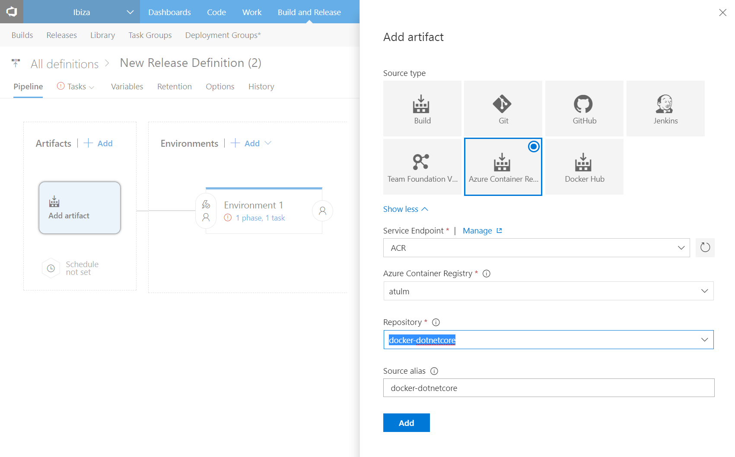Click the Add button to add artifact
The image size is (735, 457).
[x=406, y=422]
